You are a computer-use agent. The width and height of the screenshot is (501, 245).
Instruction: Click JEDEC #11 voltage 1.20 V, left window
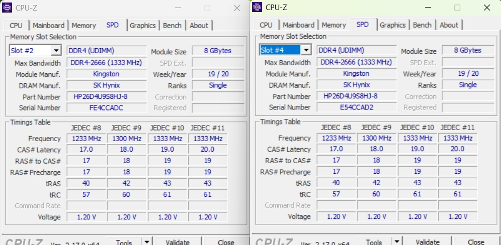[208, 217]
